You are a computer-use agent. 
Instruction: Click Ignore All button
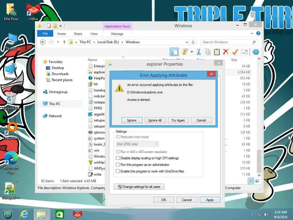[x=155, y=120]
